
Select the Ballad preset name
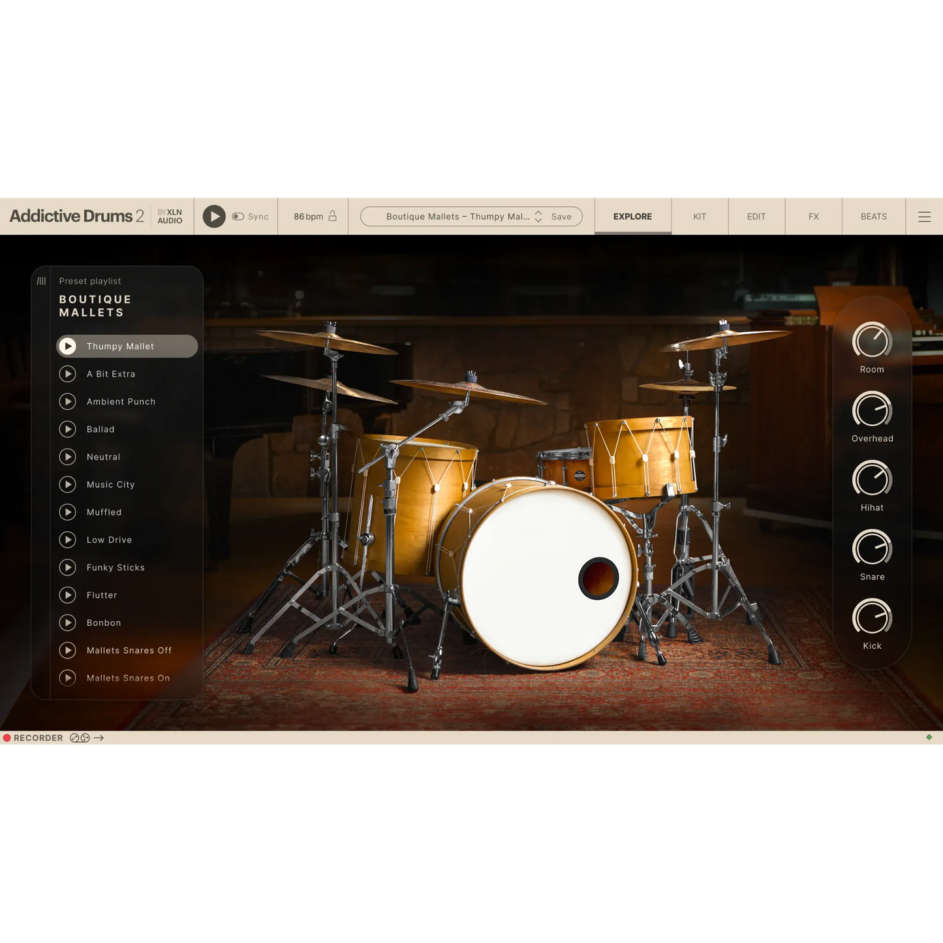click(100, 429)
